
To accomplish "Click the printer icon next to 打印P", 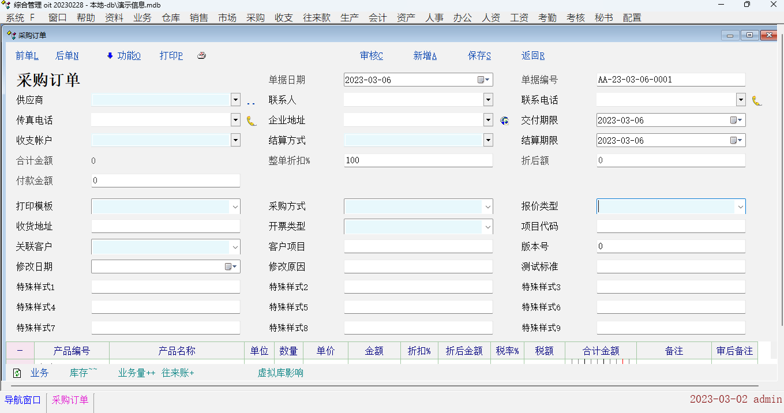I will point(201,56).
